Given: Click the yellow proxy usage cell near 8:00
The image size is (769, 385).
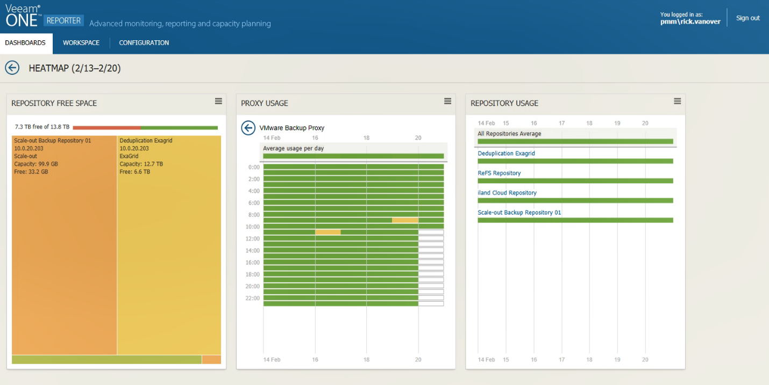Looking at the screenshot, I should pyautogui.click(x=405, y=220).
